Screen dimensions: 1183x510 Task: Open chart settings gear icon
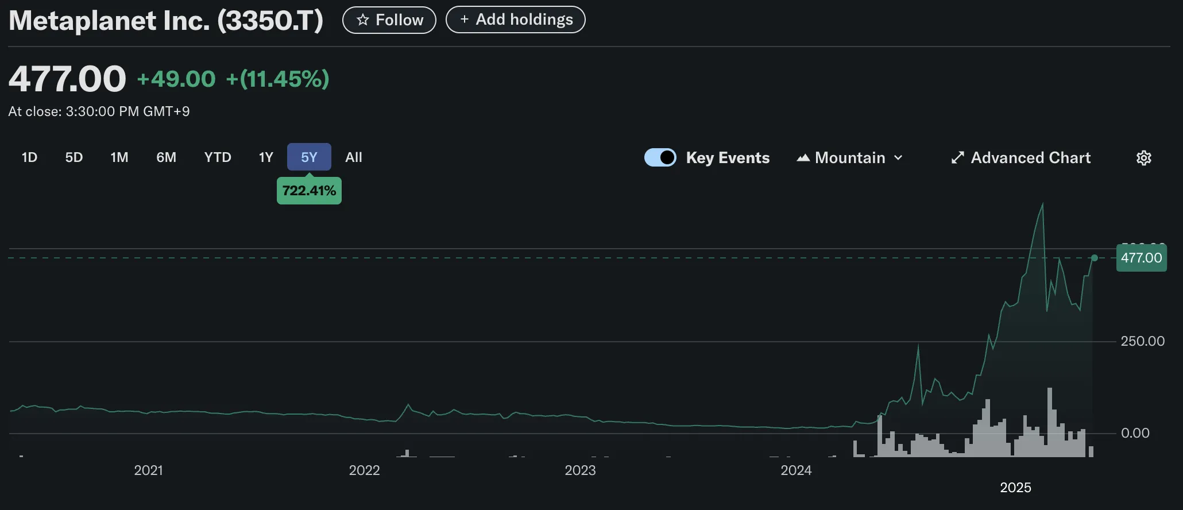[1143, 158]
